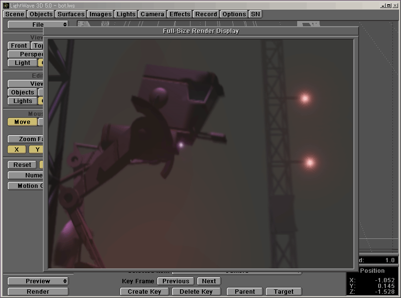Open the Camera panel tab
This screenshot has height=298, width=401.
point(152,14)
